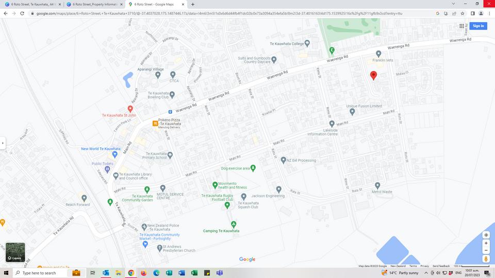Click the Dog exercise area green marker
The height and width of the screenshot is (278, 495).
click(x=253, y=168)
